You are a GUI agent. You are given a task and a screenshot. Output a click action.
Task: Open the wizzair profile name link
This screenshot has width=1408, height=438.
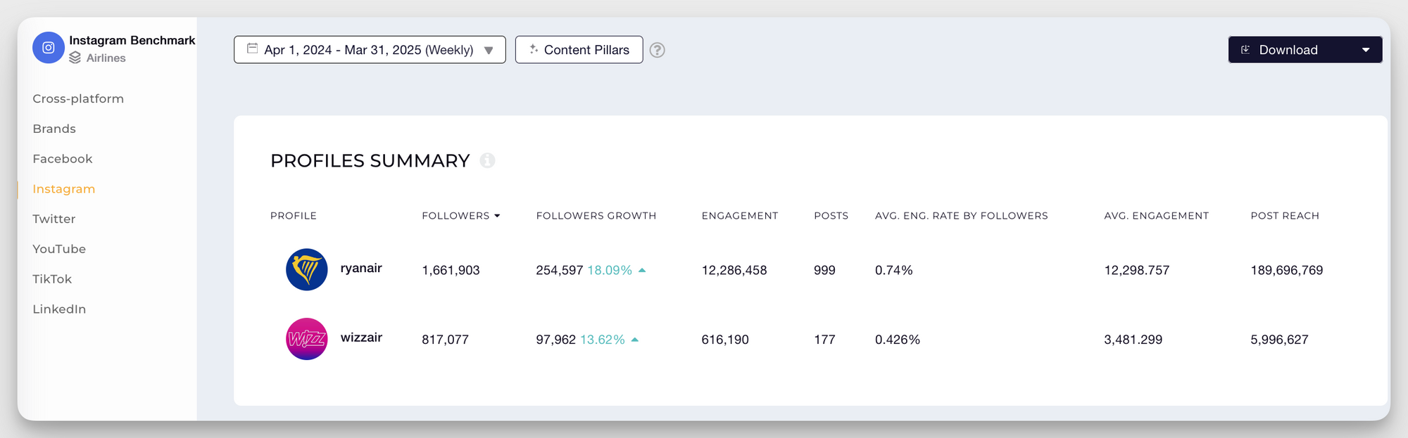(x=361, y=337)
